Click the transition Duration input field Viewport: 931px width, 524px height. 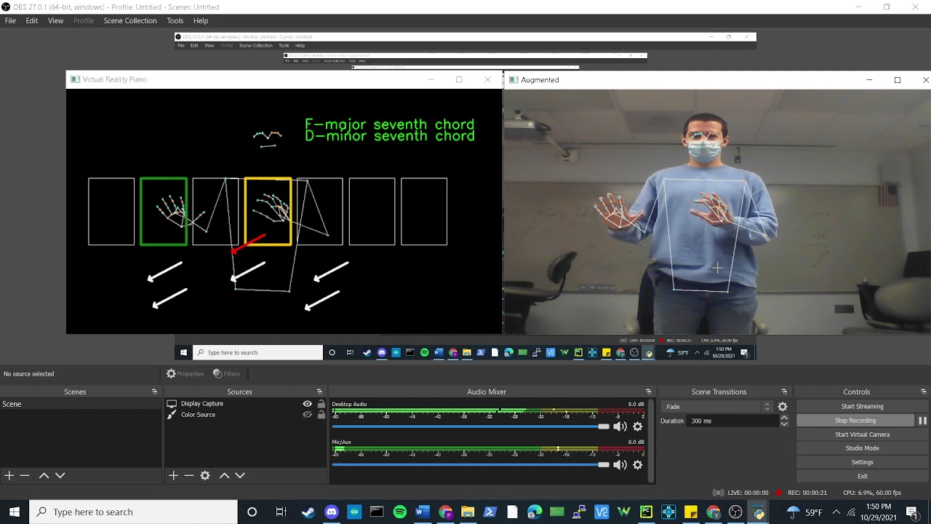click(x=732, y=421)
